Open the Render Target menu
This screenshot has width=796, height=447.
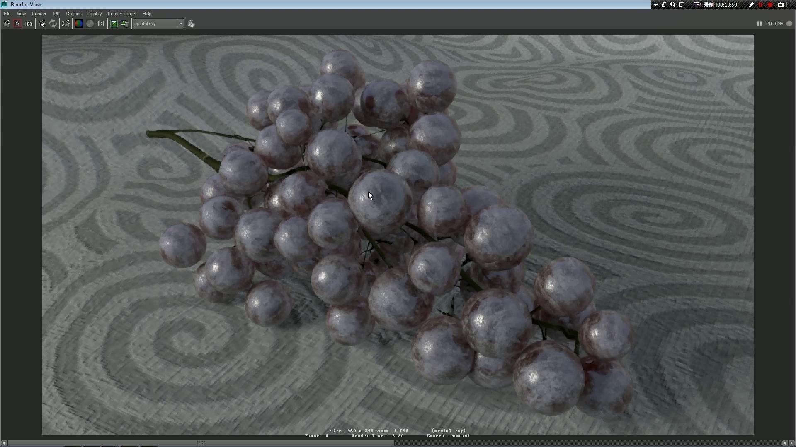[122, 14]
